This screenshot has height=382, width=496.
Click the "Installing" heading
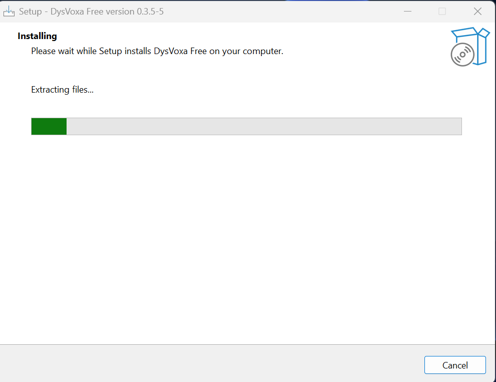[x=38, y=36]
